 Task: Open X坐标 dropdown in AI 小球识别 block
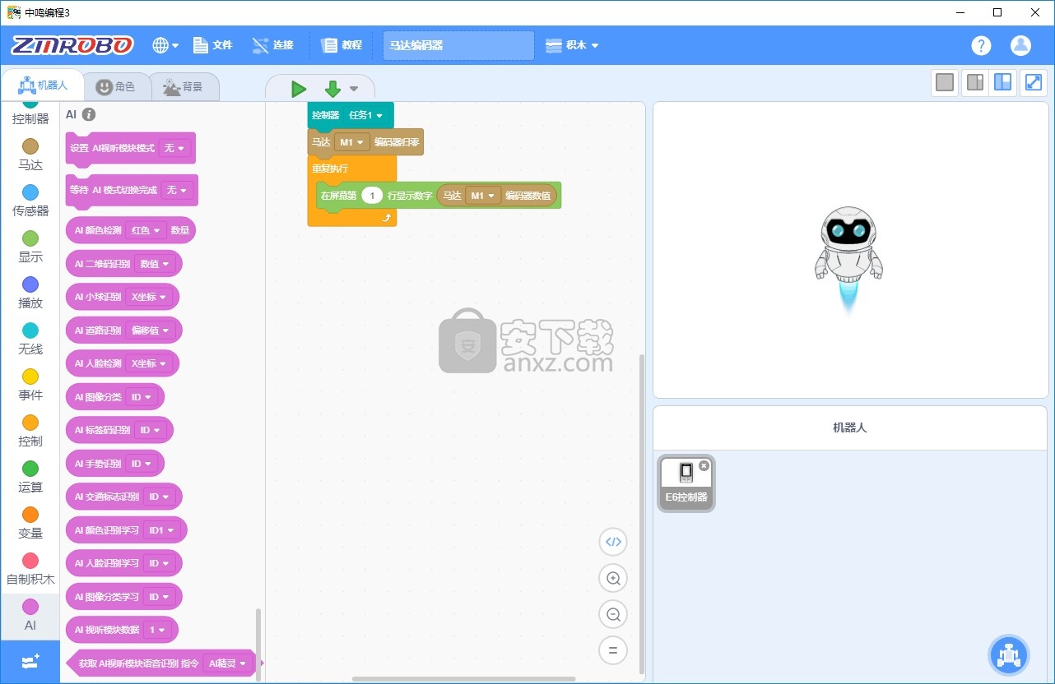149,297
